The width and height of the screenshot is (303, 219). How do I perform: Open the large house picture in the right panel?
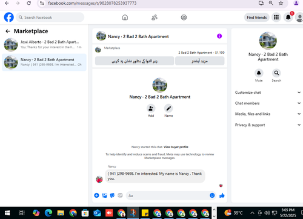268,41
